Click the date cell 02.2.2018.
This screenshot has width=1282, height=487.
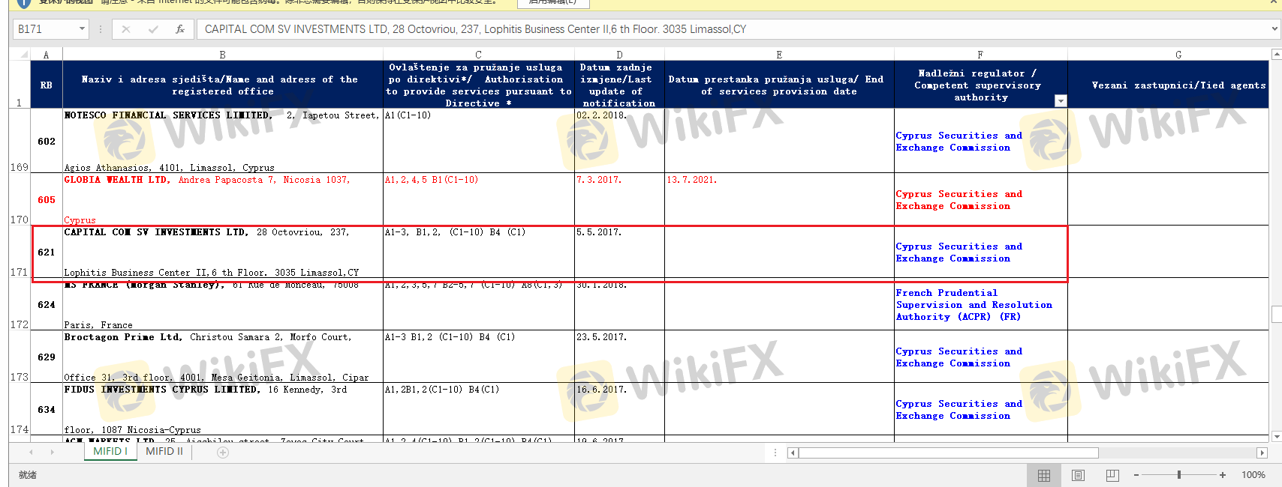pyautogui.click(x=619, y=141)
